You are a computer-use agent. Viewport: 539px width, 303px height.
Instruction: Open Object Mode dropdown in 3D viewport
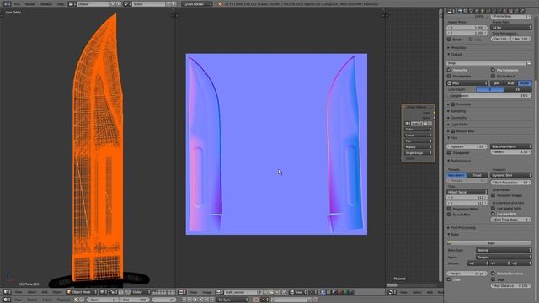82,292
